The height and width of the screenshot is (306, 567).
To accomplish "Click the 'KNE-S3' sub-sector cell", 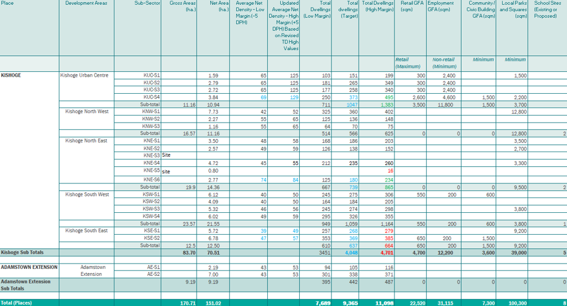I will click(x=151, y=155).
